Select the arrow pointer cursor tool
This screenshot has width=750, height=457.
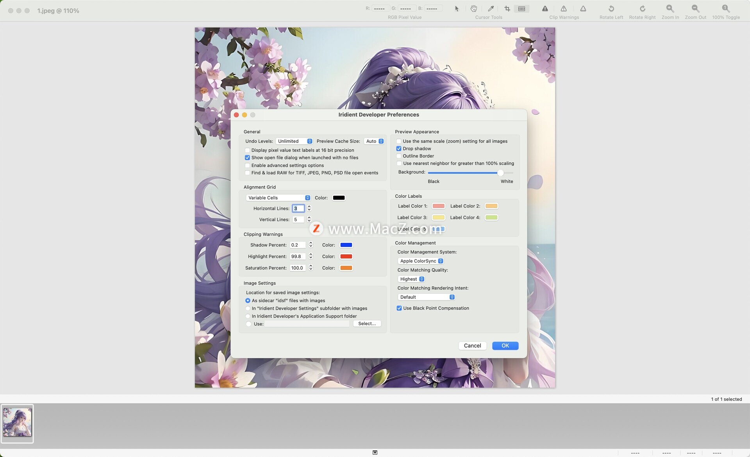(x=457, y=9)
